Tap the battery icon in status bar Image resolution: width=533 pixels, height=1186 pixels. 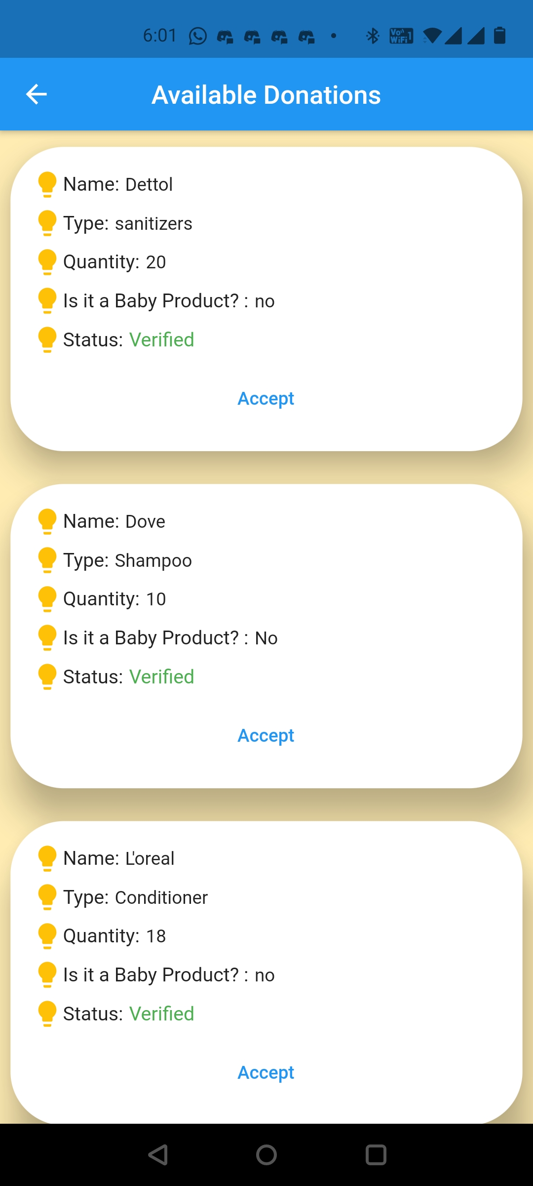[x=499, y=36]
